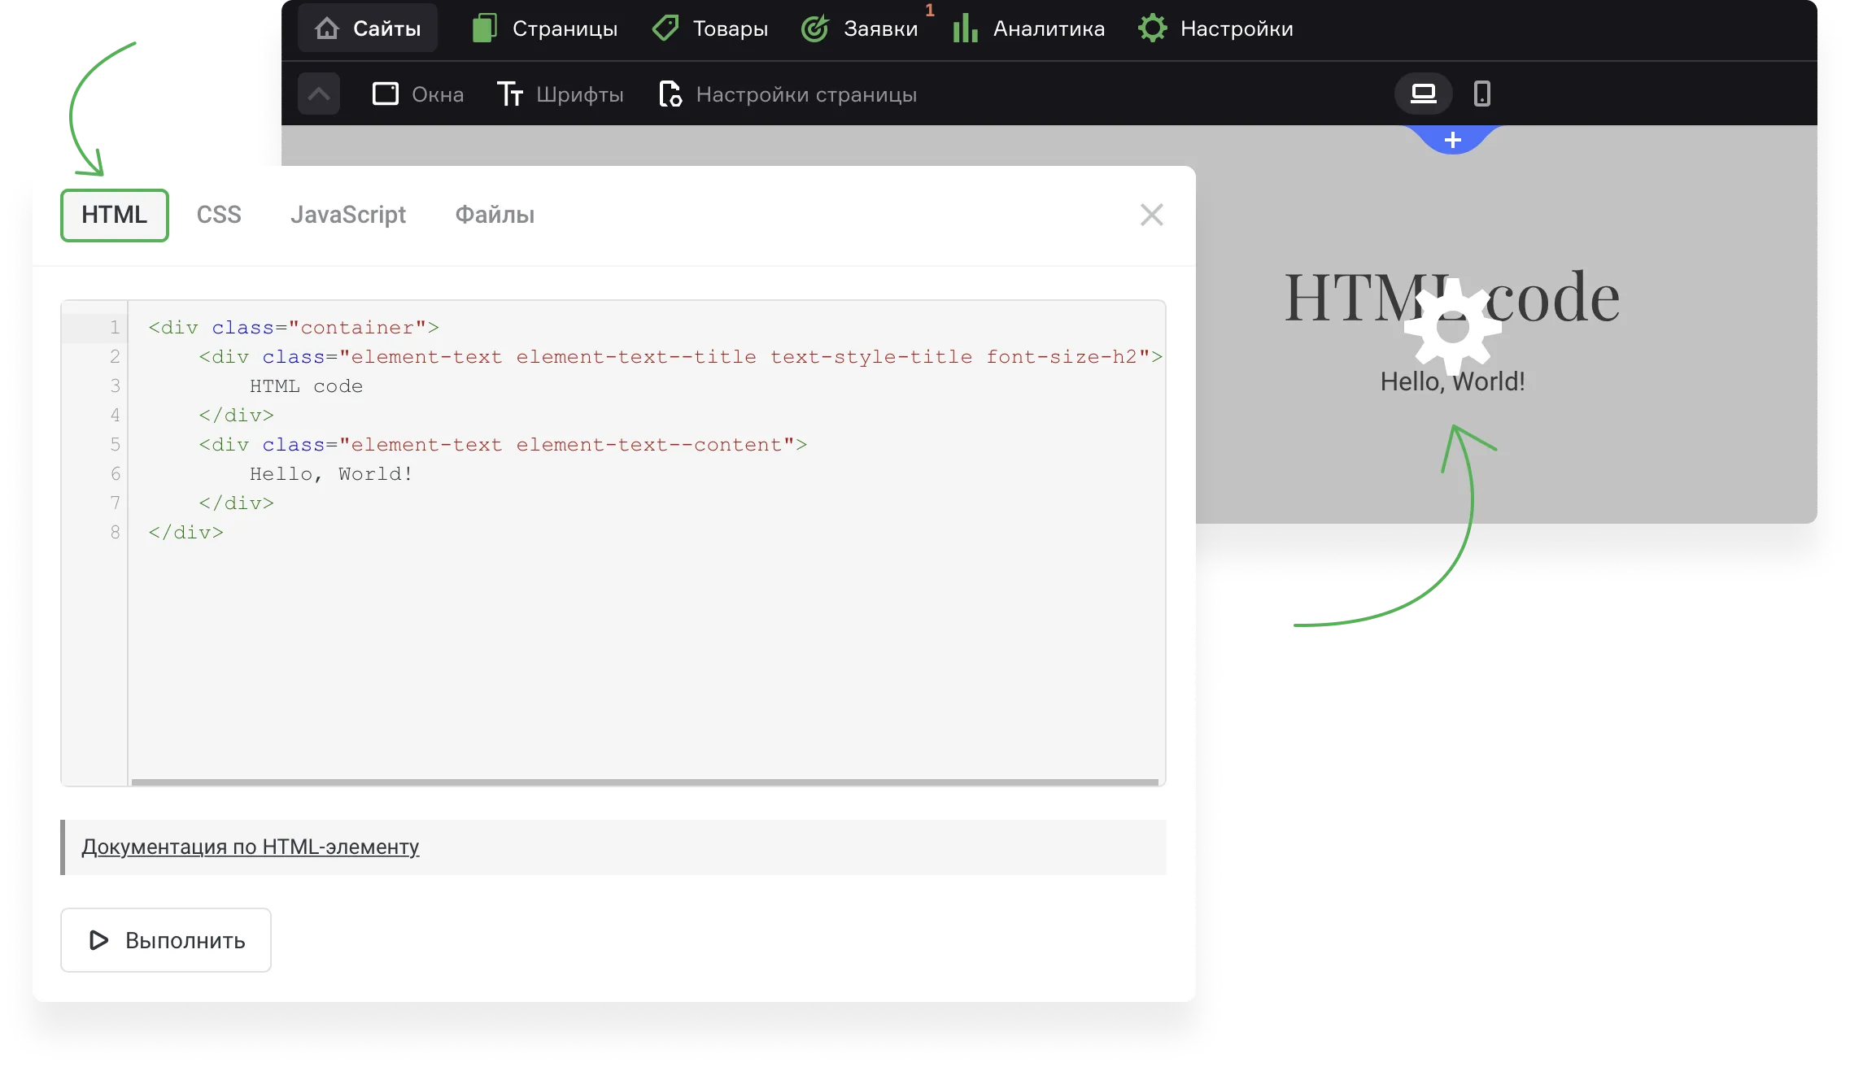Open the Сайты home menu item

[x=368, y=28]
